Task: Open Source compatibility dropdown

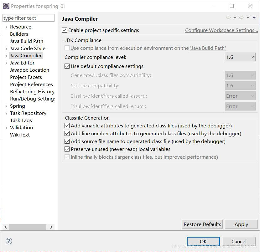Action: (x=240, y=86)
